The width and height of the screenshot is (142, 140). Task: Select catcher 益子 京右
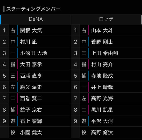31,110
